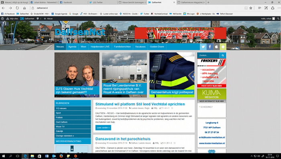Open the Zakelijk rubriek
This screenshot has width=281, height=159.
[x=73, y=131]
